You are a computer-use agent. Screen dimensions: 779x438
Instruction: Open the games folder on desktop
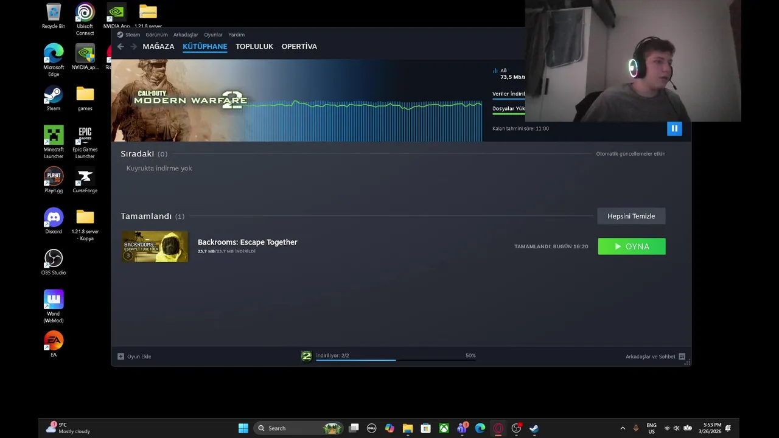click(85, 99)
